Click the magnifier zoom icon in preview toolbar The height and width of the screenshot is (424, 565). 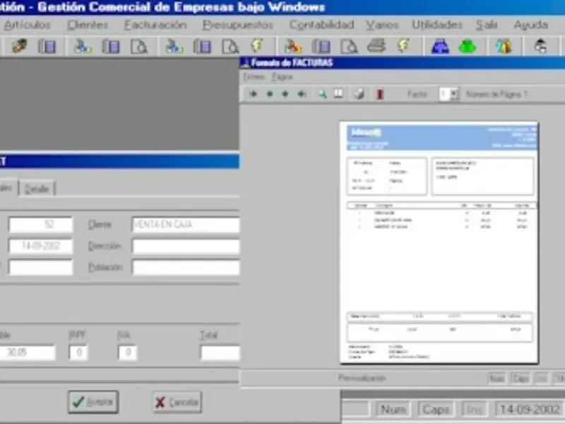[322, 94]
